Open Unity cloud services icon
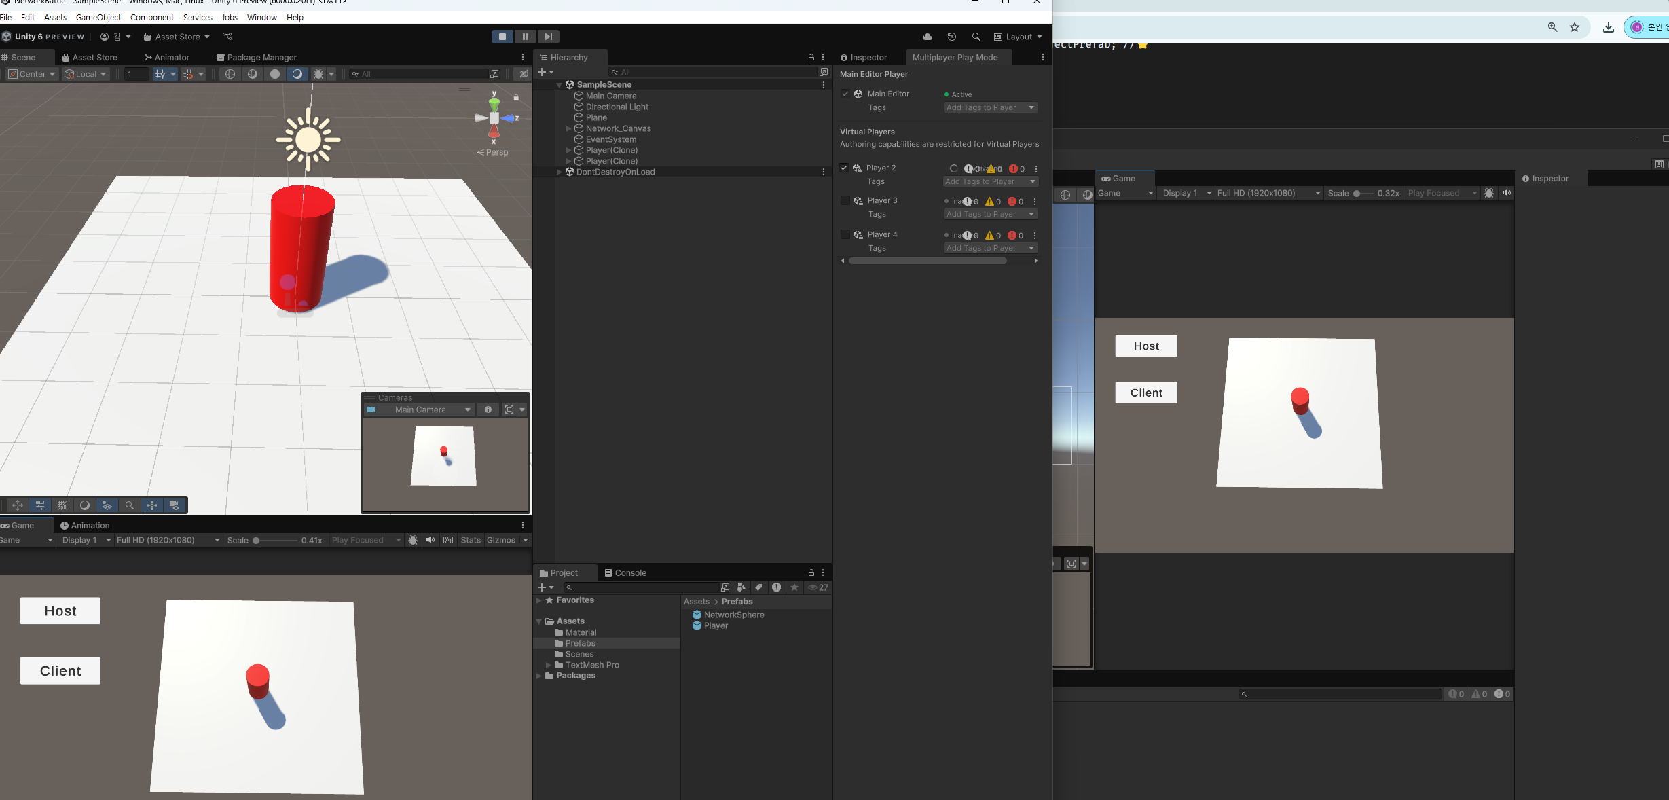Viewport: 1669px width, 800px height. point(928,37)
